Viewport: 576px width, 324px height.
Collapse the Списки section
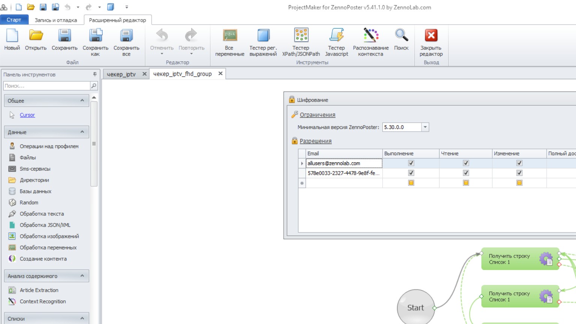pos(82,318)
